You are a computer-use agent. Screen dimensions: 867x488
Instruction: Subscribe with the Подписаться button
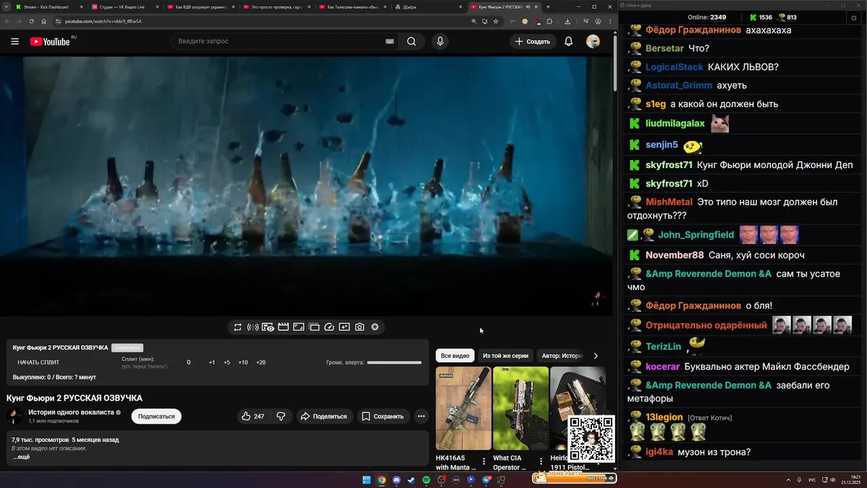[156, 416]
